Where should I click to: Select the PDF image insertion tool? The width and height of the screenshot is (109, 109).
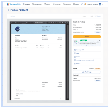click(60, 23)
